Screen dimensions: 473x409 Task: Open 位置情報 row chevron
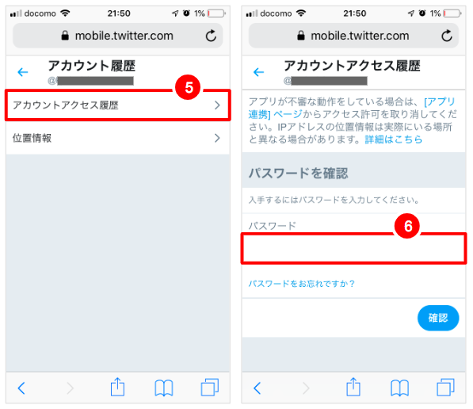pyautogui.click(x=217, y=138)
